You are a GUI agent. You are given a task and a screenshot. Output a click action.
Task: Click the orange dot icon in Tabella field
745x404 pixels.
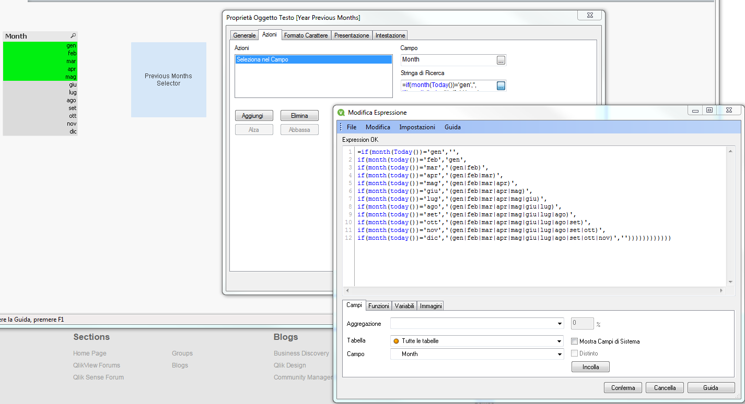pos(396,341)
